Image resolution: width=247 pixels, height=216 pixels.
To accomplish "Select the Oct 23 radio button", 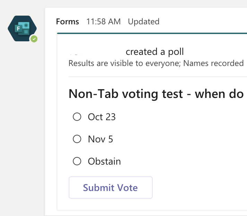I will click(x=77, y=117).
